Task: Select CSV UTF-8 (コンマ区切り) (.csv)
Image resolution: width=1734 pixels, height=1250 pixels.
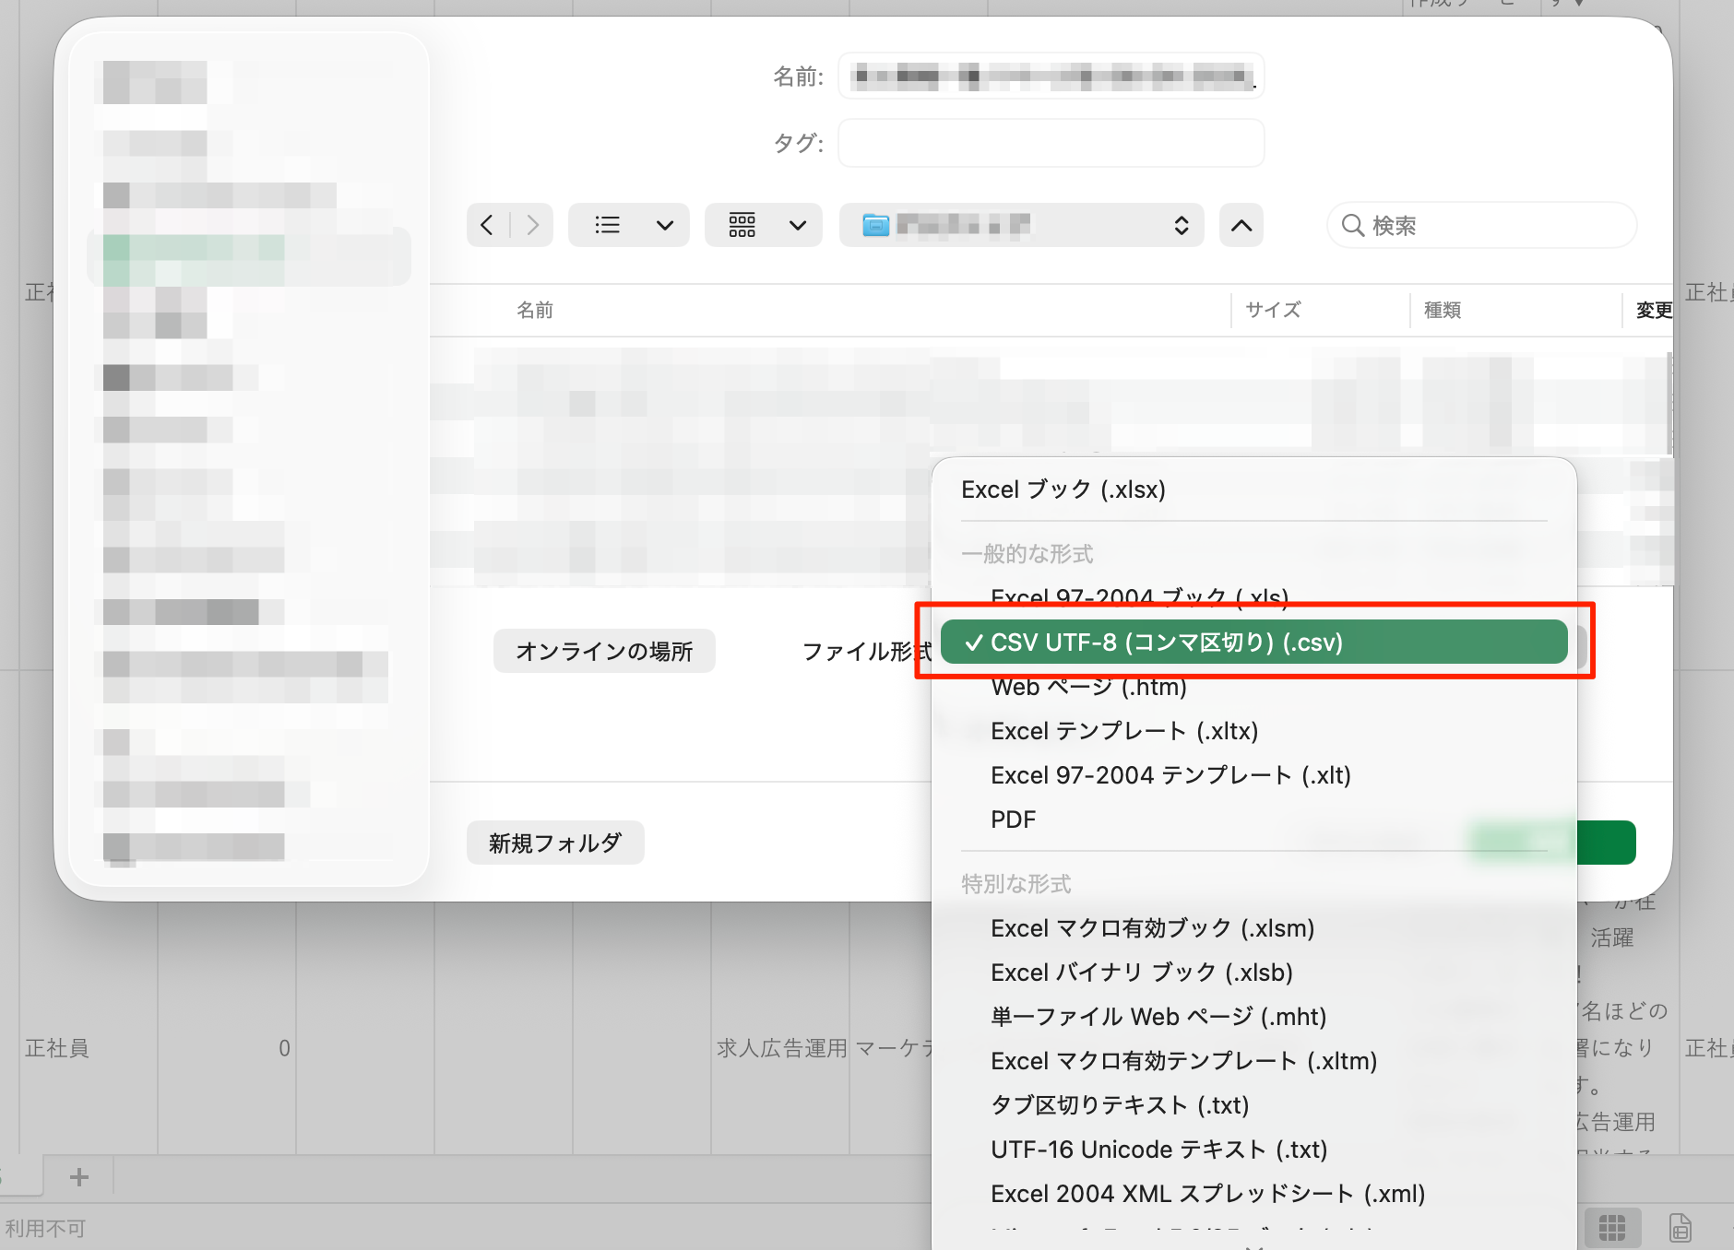Action: pyautogui.click(x=1254, y=643)
